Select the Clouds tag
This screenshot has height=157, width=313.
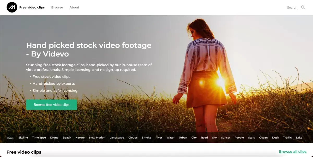(x=133, y=138)
